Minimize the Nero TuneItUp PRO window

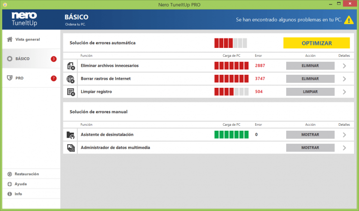point(331,4)
